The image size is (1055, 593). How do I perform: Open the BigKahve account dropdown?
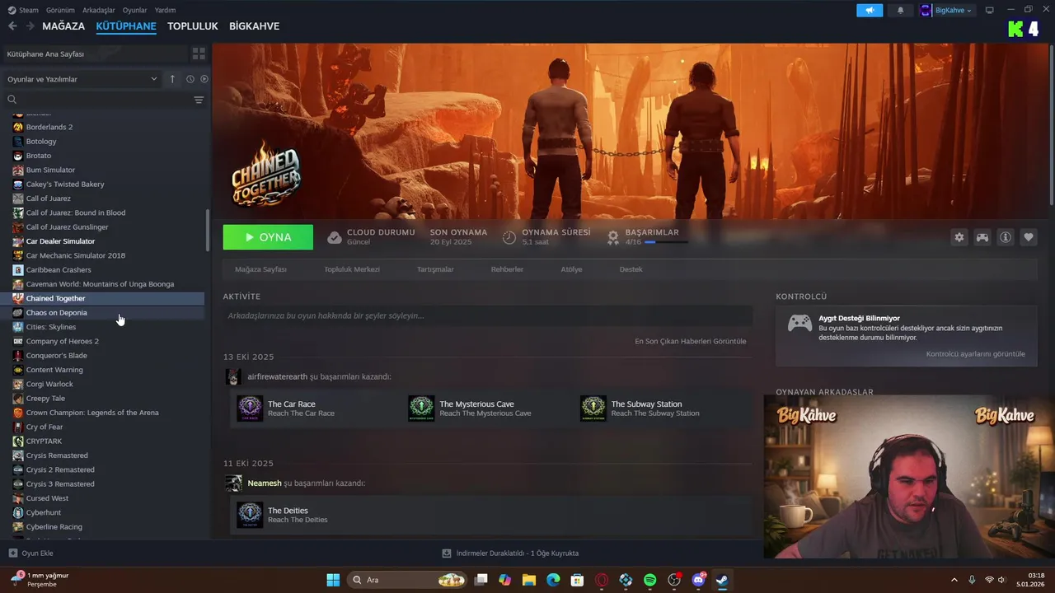point(947,10)
